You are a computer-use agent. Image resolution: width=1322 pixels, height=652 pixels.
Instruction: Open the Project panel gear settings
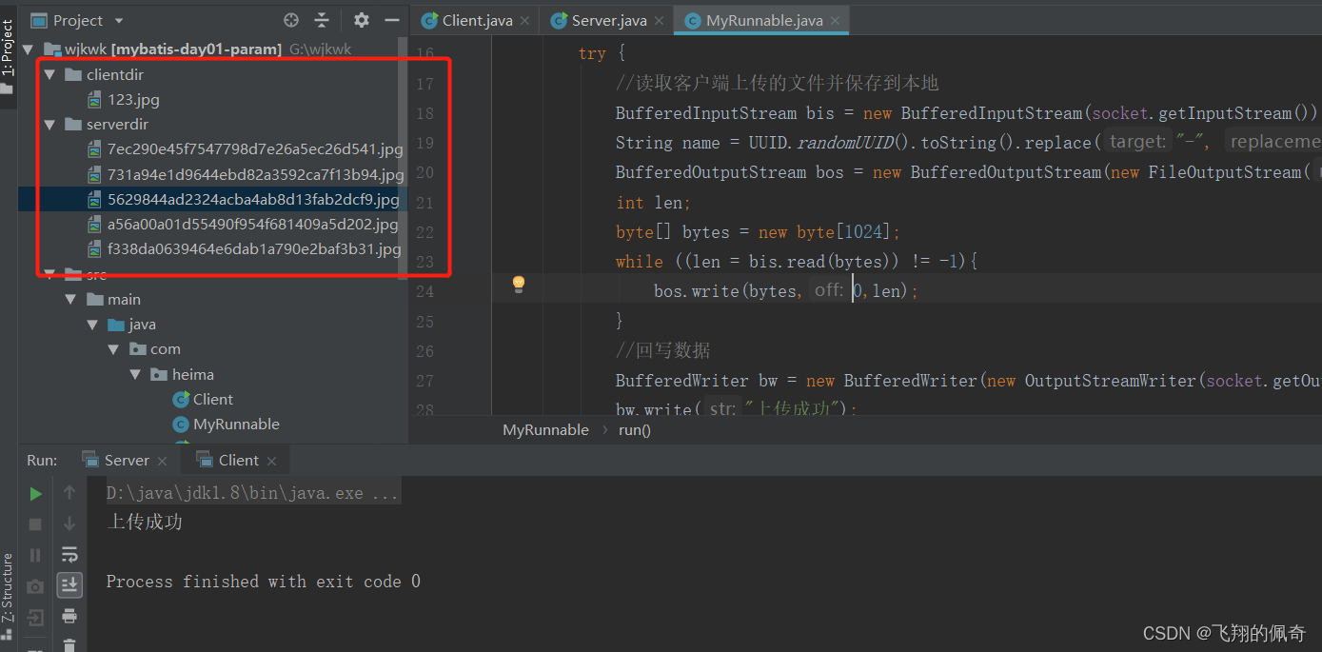pyautogui.click(x=362, y=20)
